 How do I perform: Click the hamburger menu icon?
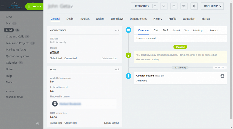3,6
